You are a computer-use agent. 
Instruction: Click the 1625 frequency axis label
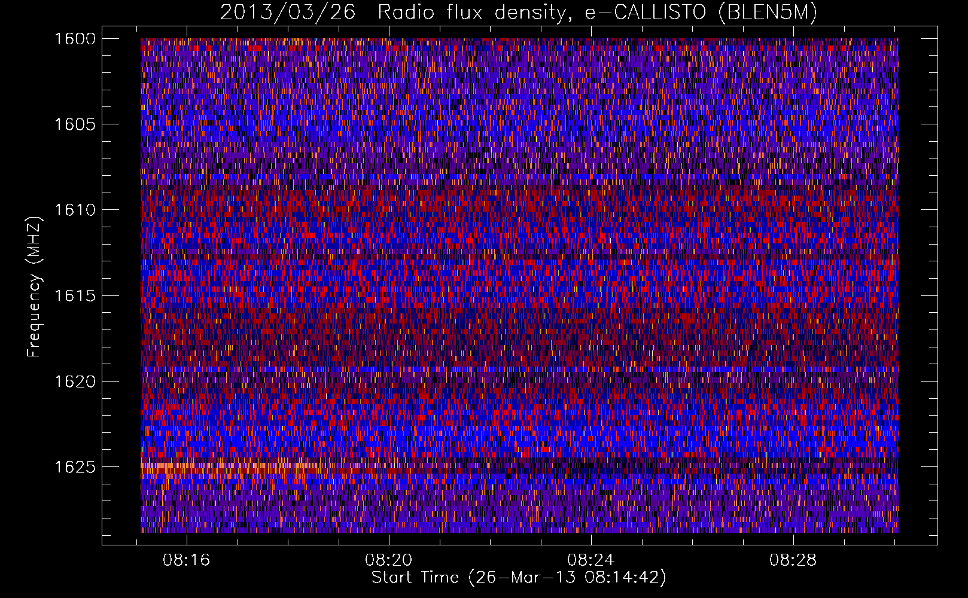coord(75,466)
